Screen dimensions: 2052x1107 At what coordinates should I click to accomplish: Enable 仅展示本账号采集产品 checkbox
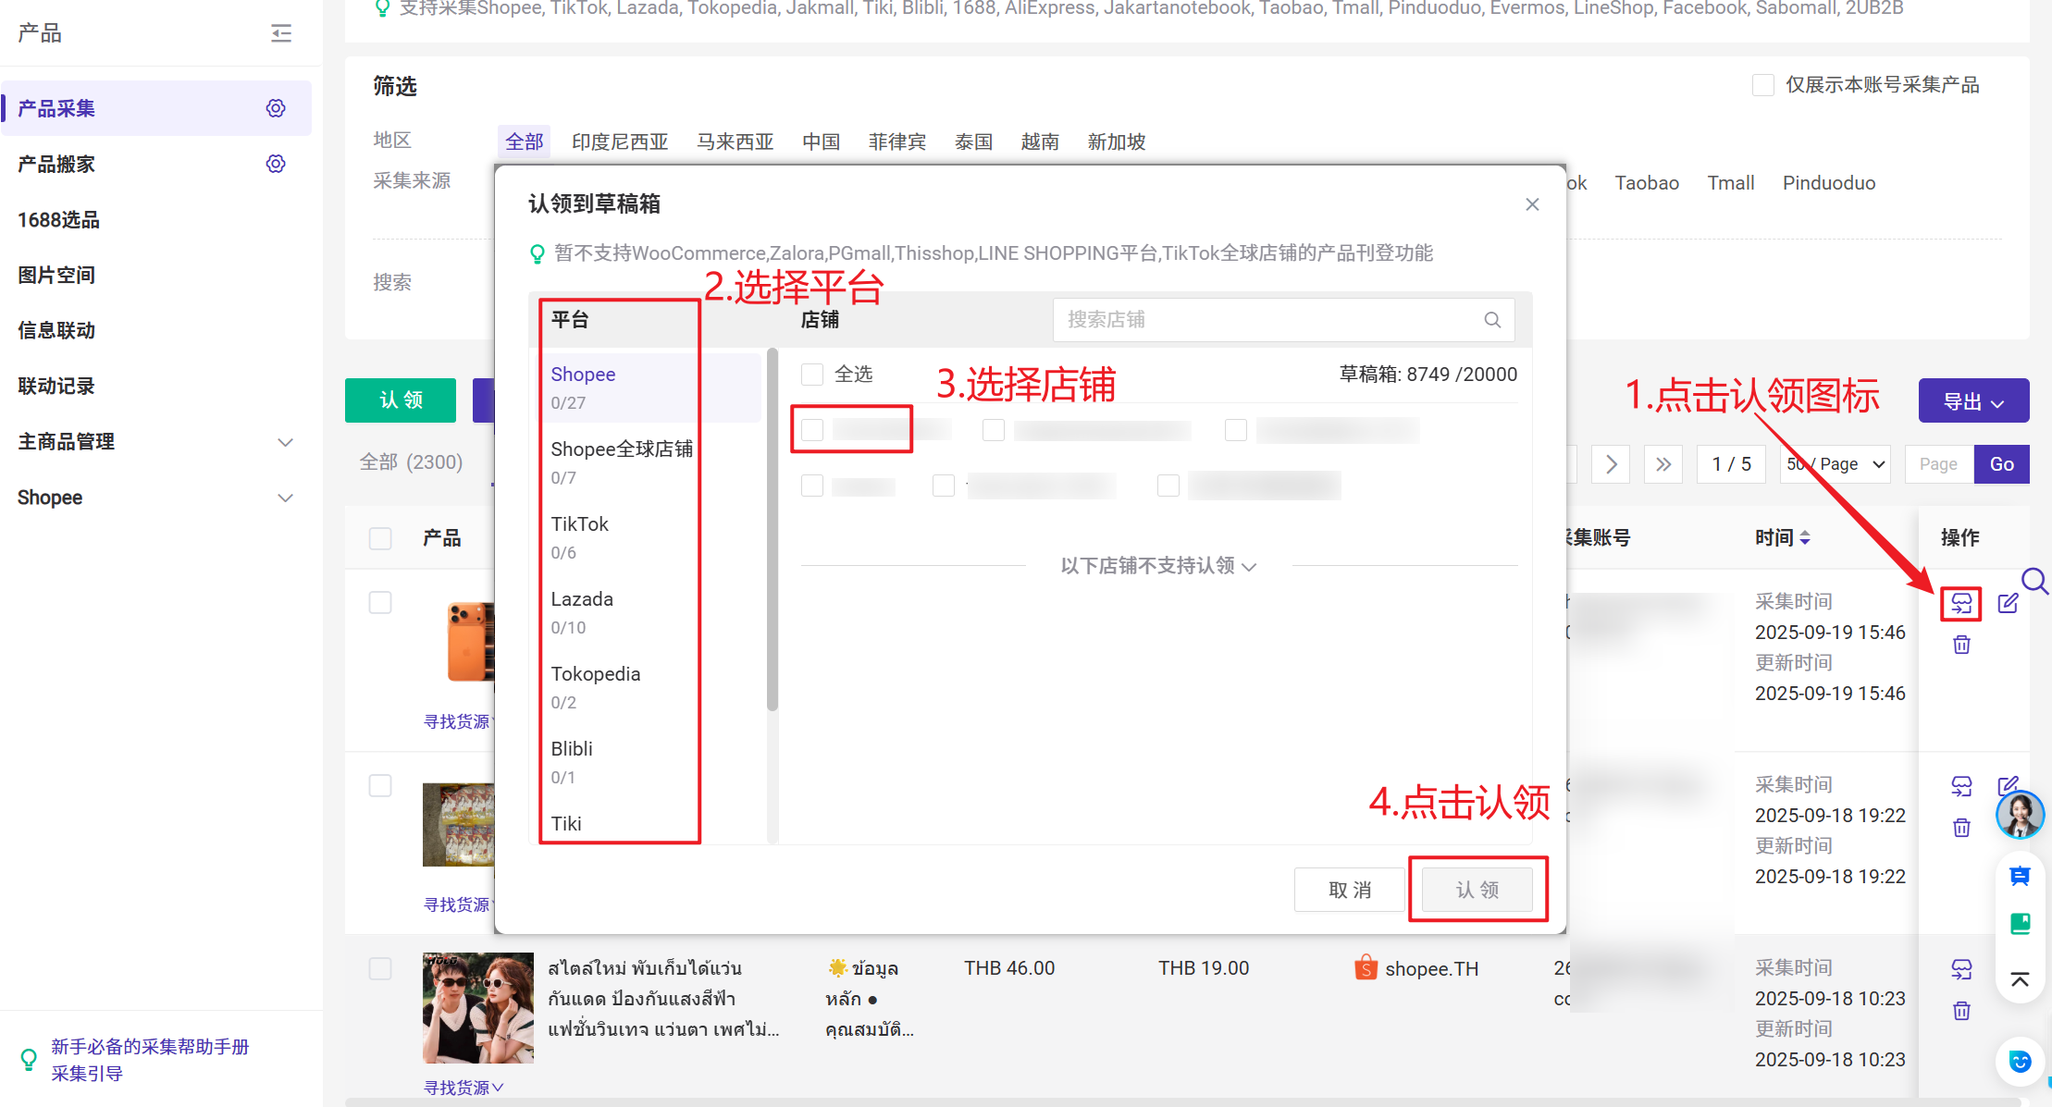pos(1763,85)
